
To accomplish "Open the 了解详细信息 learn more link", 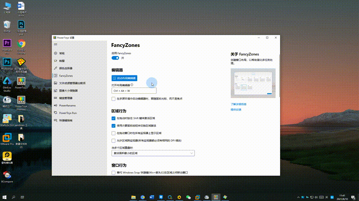I will (238, 104).
